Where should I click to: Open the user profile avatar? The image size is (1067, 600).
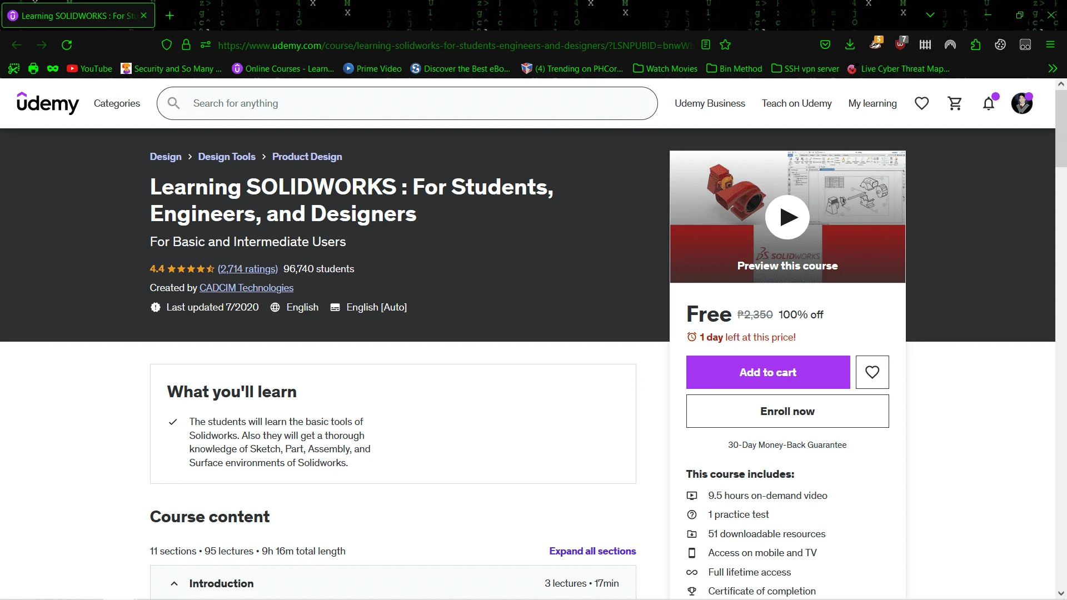(1022, 103)
